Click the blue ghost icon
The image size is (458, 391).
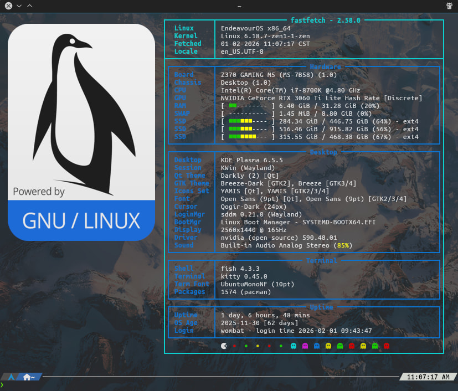[x=317, y=346]
